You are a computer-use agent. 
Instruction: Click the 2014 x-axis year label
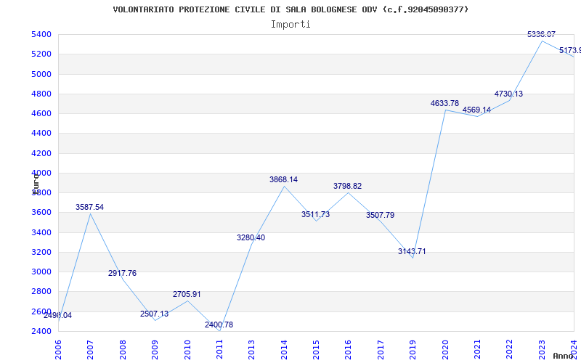[x=284, y=350]
